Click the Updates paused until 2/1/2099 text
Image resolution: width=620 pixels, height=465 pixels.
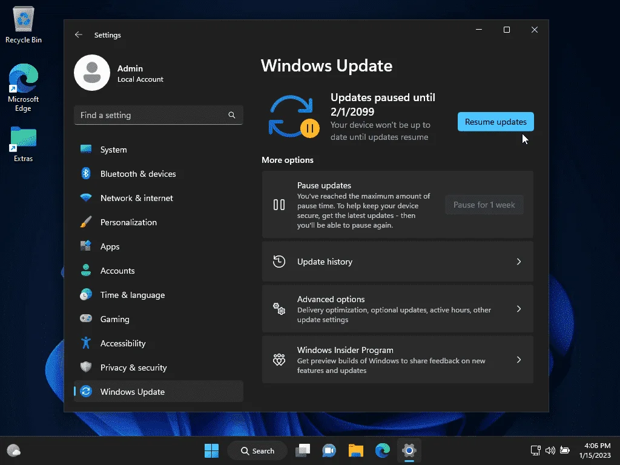(383, 104)
